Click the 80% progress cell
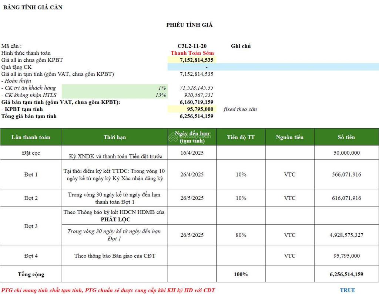The image size is (379, 294). tap(241, 235)
